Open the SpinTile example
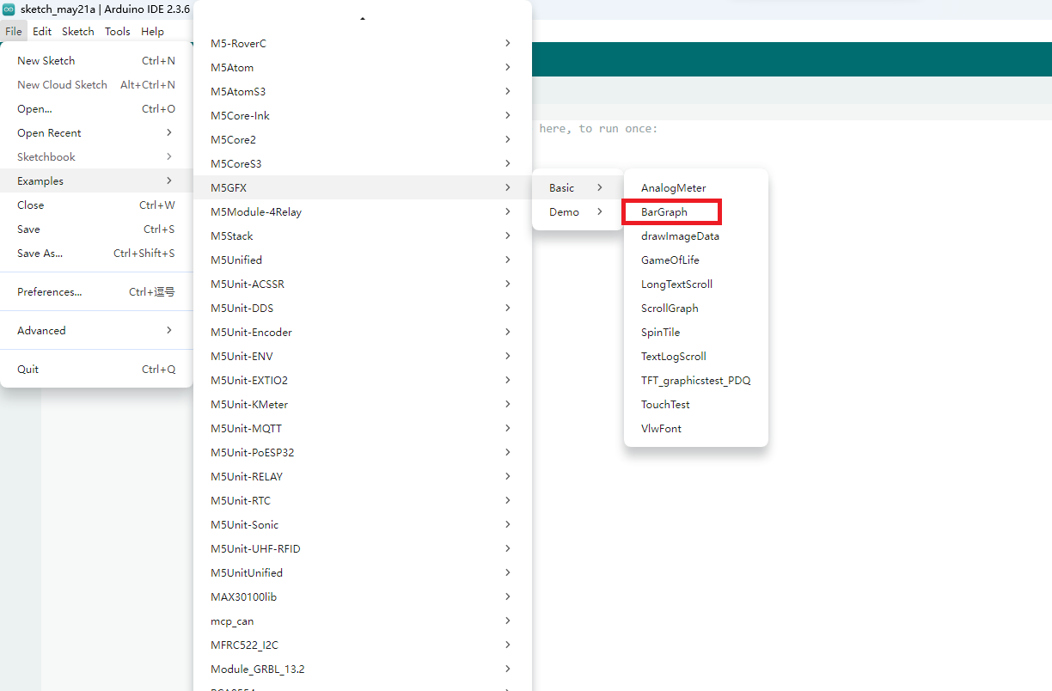Viewport: 1052px width, 691px height. point(695,333)
